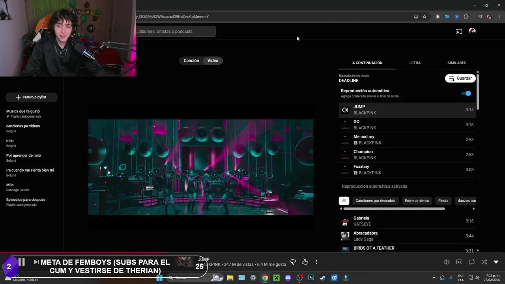Open the 7TV extension icon
505x284 pixels.
[447, 17]
